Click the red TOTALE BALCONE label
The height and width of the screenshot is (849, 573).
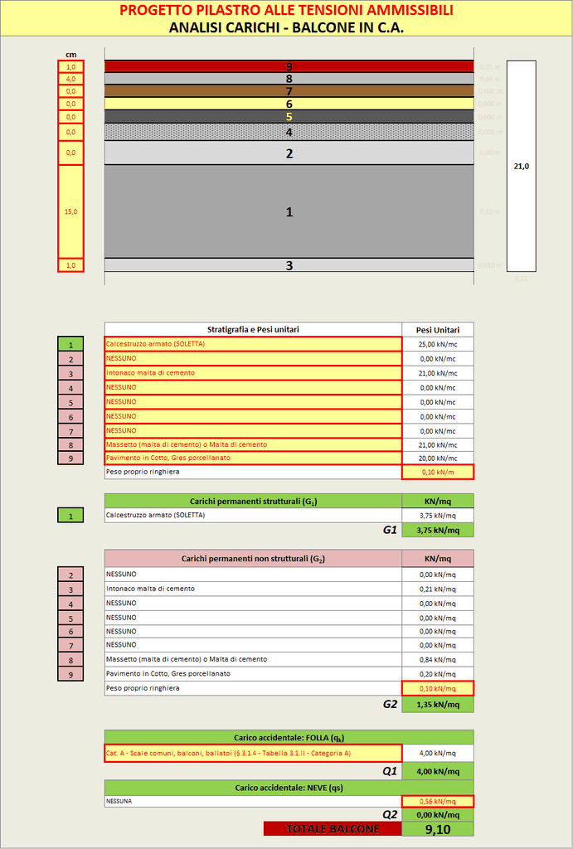coord(333,828)
